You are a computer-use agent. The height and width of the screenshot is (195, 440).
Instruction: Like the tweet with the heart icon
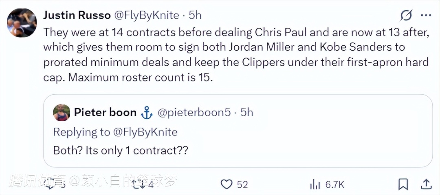pos(227,184)
